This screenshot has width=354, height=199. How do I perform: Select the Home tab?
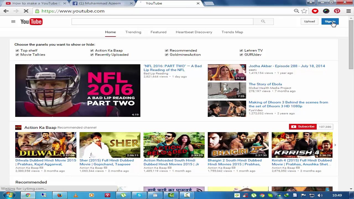110,32
